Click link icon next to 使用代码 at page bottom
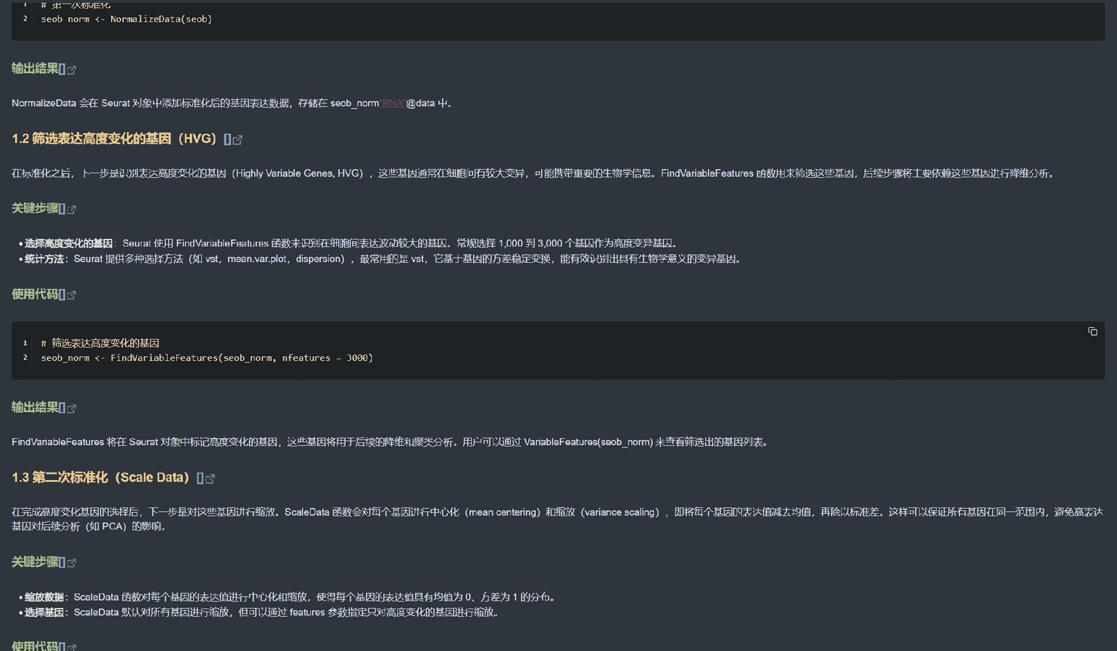Image resolution: width=1117 pixels, height=651 pixels. tap(72, 646)
